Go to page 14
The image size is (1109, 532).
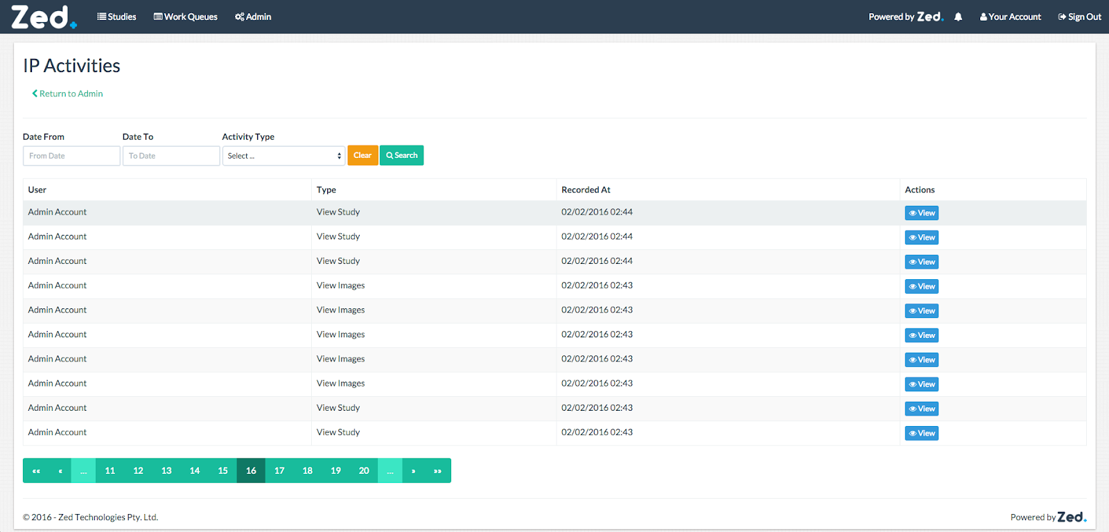(x=195, y=470)
